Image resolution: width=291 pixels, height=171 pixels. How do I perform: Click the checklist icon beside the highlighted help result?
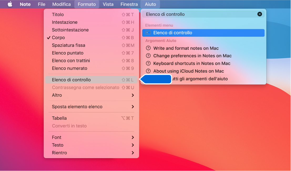148,33
